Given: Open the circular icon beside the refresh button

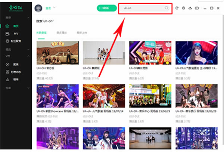Looking at the screenshot, I should [x=184, y=8].
